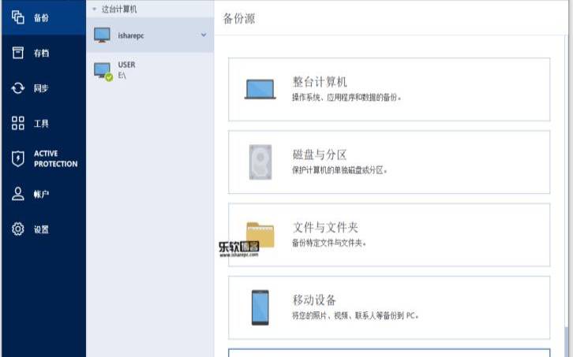Click the 备份源 heading
Screen dimensions: 573x357
pyautogui.click(x=239, y=19)
